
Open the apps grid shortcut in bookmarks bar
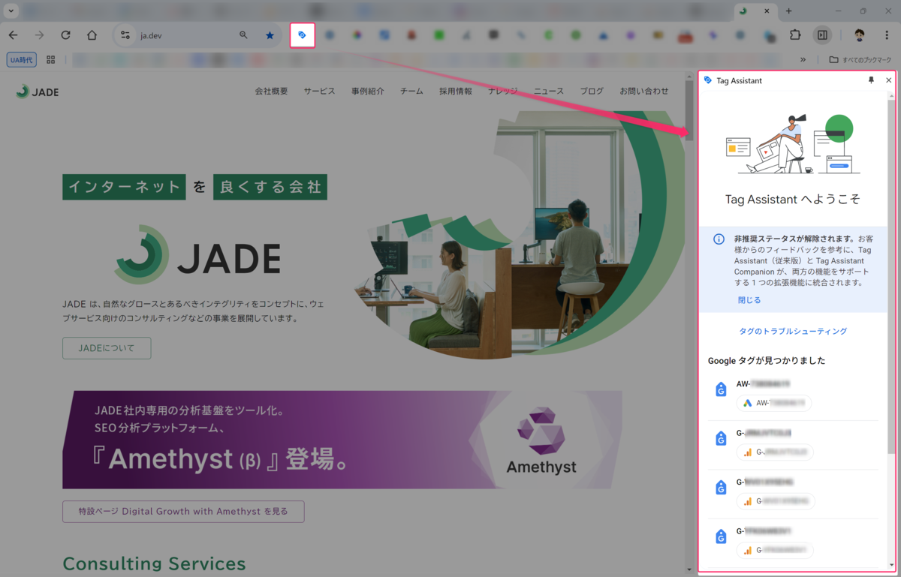[x=51, y=60]
